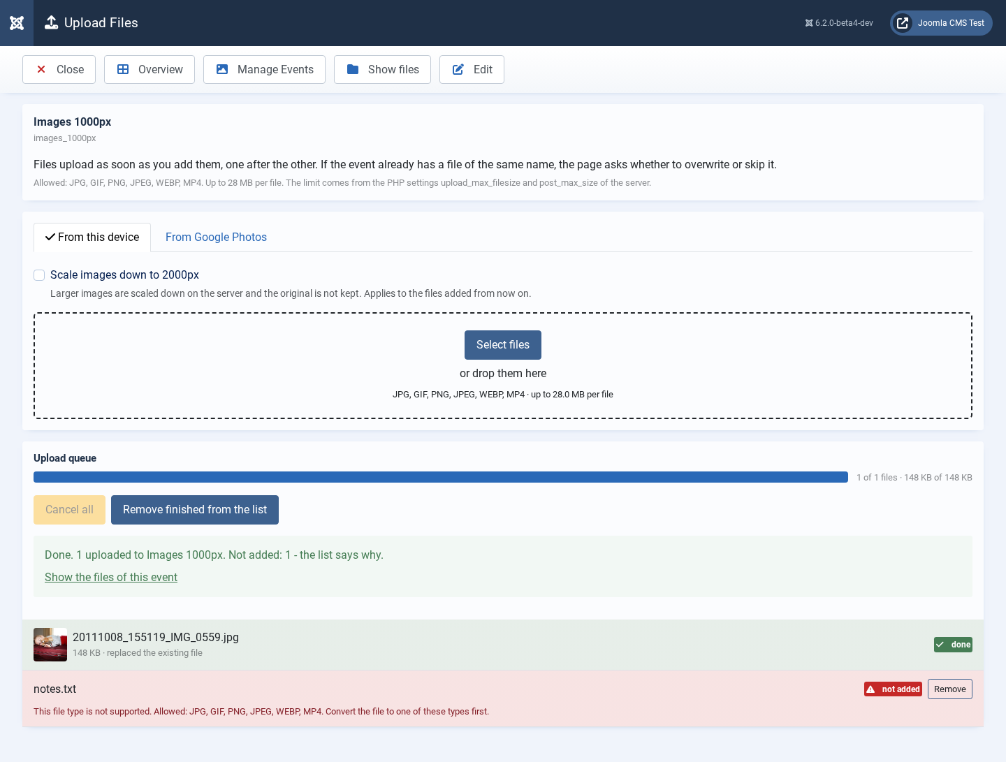Click the Joomla logo icon
1006x762 pixels.
(x=17, y=23)
